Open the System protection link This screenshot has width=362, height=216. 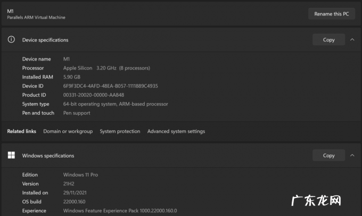coord(120,131)
